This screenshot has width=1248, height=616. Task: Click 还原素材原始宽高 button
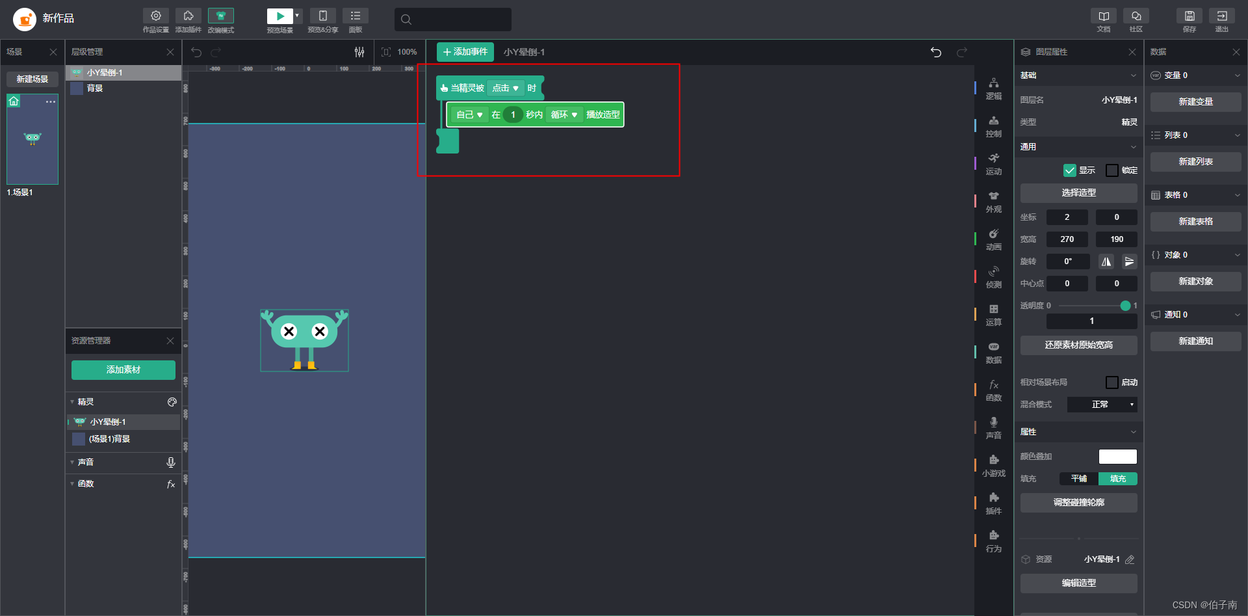pos(1079,345)
